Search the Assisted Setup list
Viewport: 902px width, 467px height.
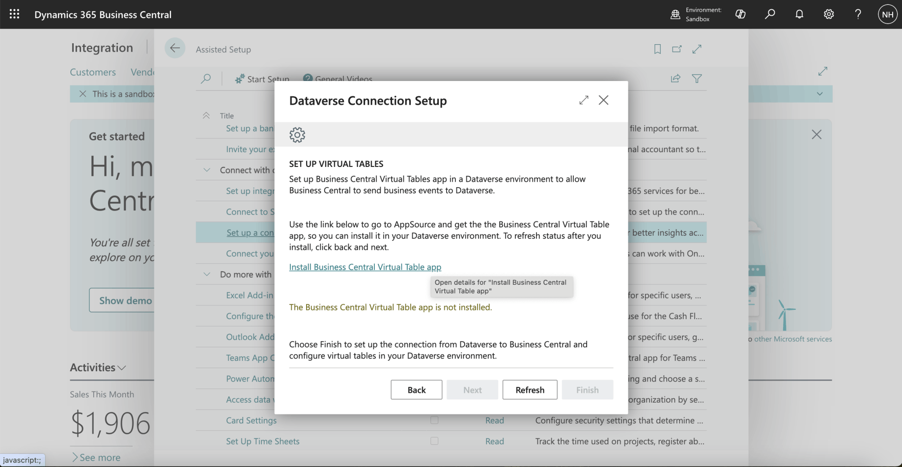(x=206, y=79)
